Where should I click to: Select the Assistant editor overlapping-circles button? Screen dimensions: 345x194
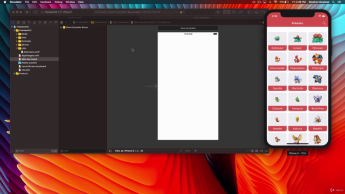tap(233, 12)
